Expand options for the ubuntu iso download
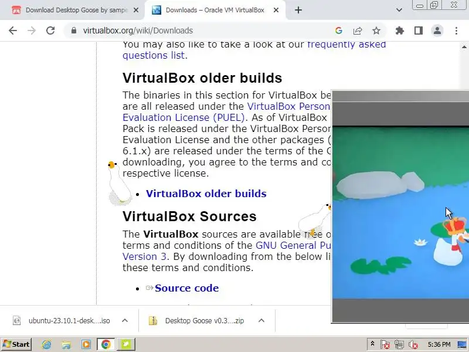Viewport: 469px width, 352px height. point(125,320)
